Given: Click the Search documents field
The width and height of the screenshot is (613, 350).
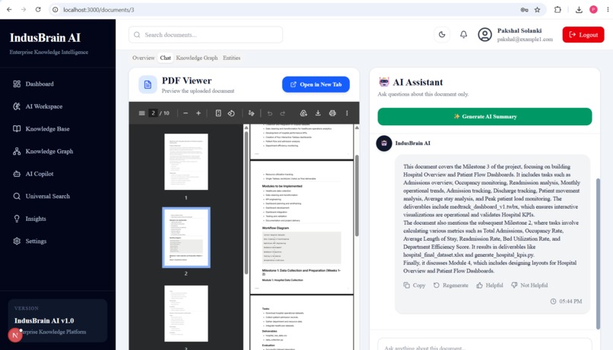Looking at the screenshot, I should [x=205, y=35].
